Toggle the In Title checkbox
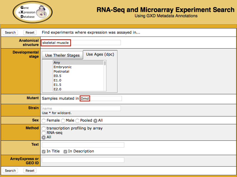Image resolution: width=237 pixels, height=177 pixels. pos(44,151)
